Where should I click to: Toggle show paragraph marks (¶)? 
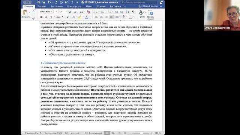(133, 12)
